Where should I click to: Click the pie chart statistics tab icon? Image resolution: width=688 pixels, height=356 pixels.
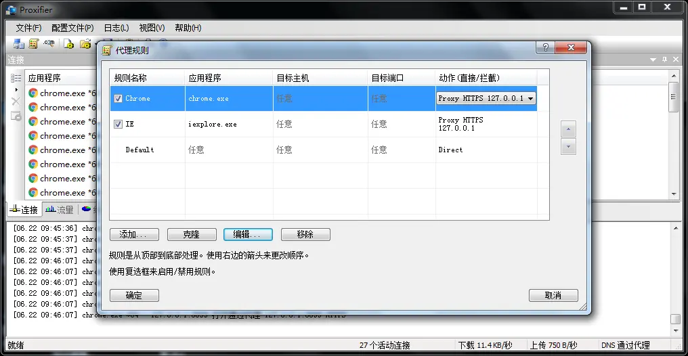pos(87,210)
